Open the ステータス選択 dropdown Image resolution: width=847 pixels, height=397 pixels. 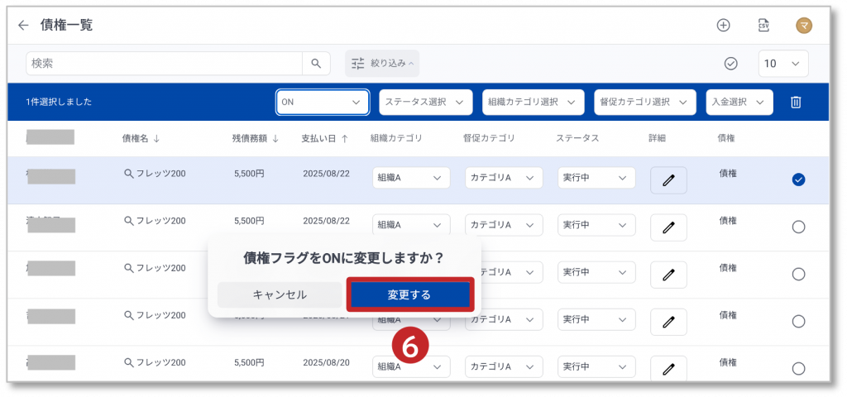click(425, 102)
